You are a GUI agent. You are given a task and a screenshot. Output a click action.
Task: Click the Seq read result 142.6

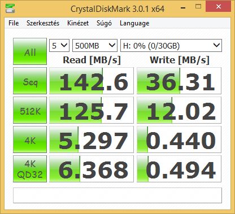click(x=92, y=81)
